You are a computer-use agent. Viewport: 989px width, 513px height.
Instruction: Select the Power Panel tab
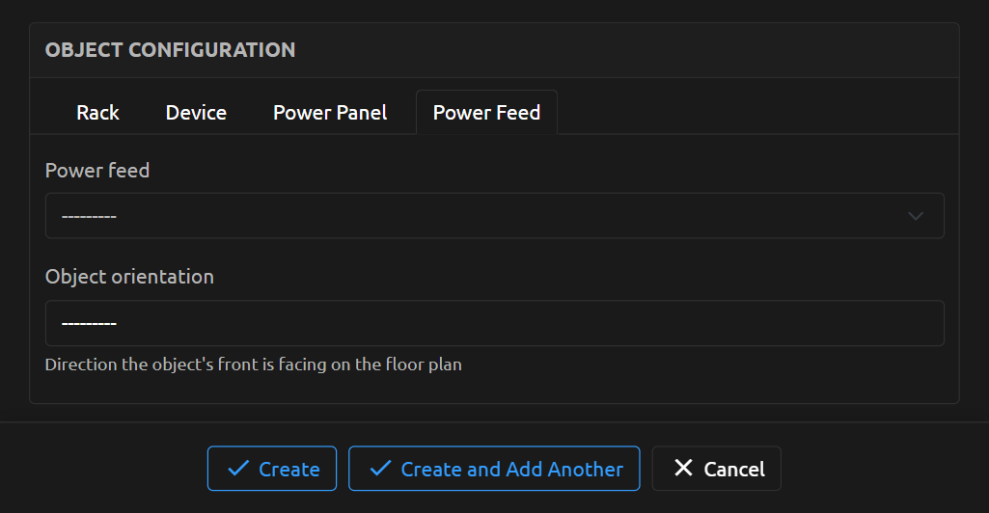tap(330, 113)
